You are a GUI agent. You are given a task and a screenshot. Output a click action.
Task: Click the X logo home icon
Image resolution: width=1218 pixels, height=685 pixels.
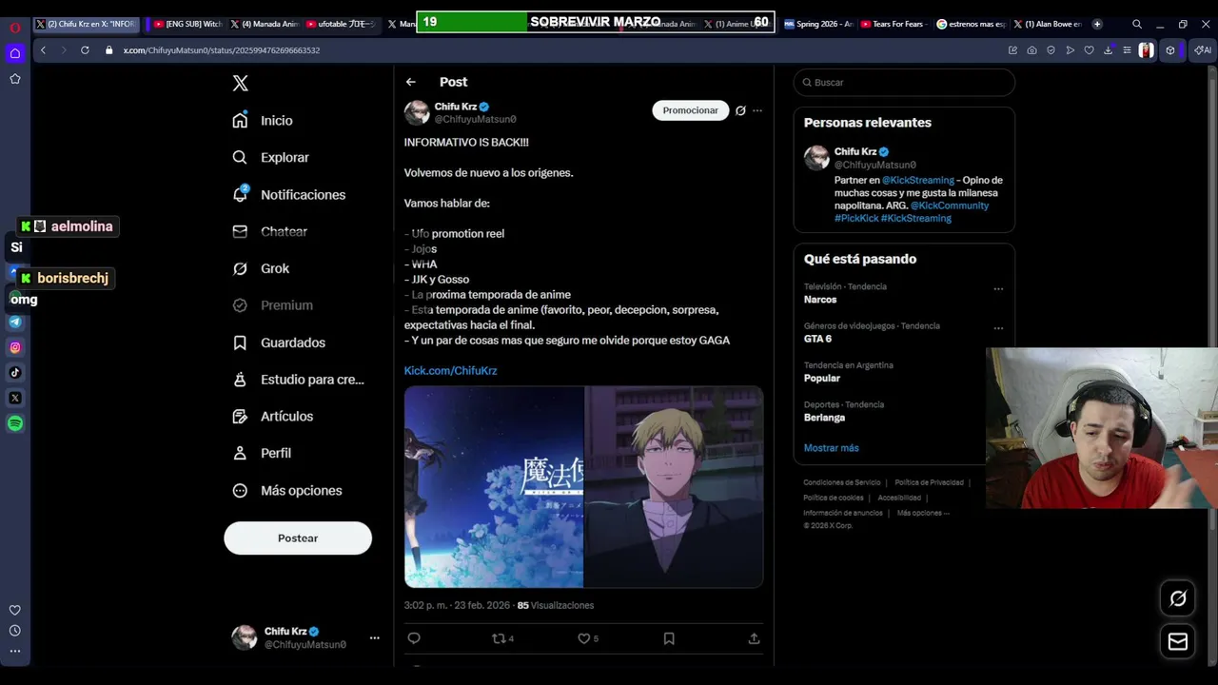[x=241, y=83]
